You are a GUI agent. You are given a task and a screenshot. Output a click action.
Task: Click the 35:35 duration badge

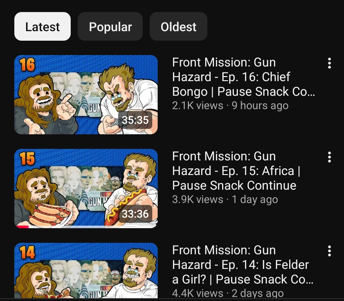tap(135, 120)
